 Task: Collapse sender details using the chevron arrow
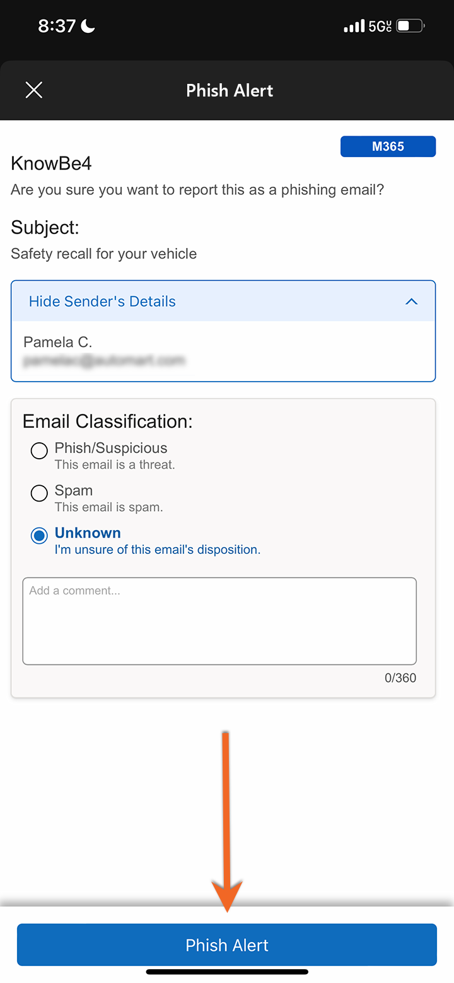(411, 302)
